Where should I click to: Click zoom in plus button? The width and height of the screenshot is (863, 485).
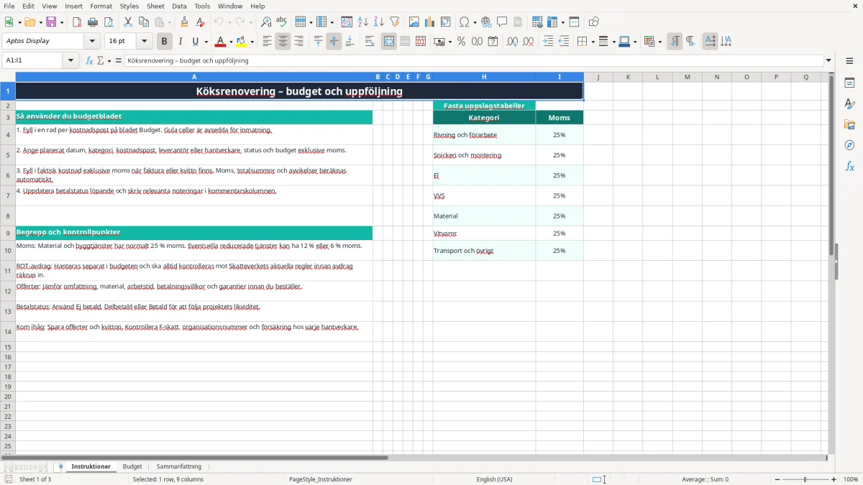point(834,479)
